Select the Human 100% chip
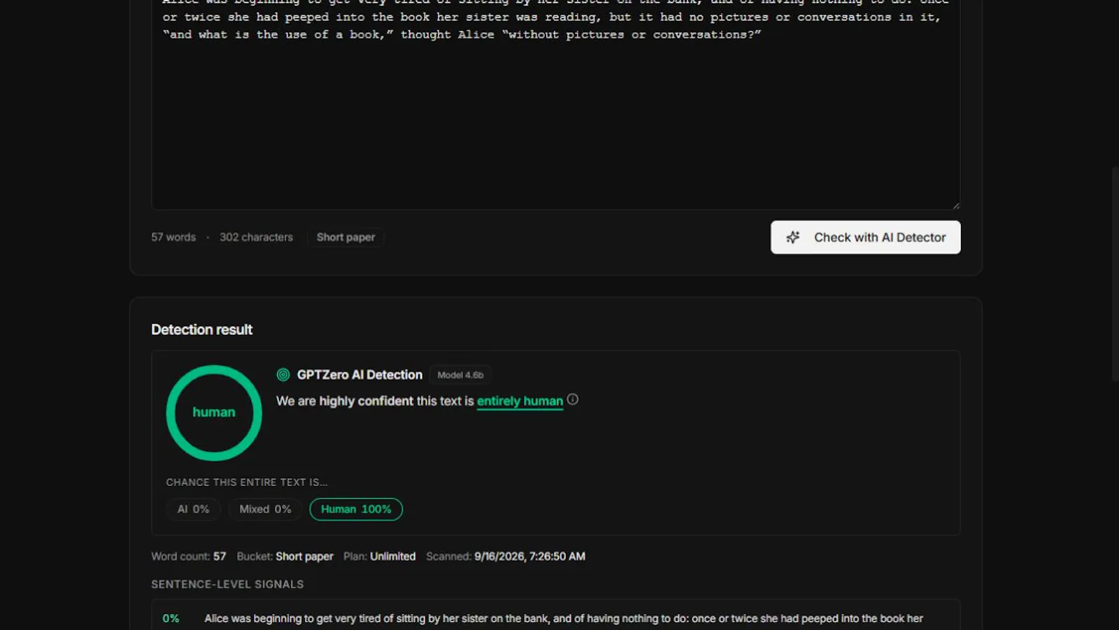This screenshot has height=630, width=1119. pyautogui.click(x=356, y=509)
